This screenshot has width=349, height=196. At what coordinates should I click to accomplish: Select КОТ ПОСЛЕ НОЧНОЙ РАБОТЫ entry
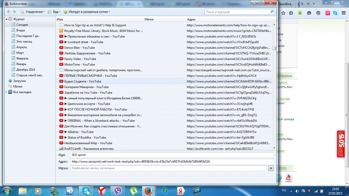click(164, 109)
